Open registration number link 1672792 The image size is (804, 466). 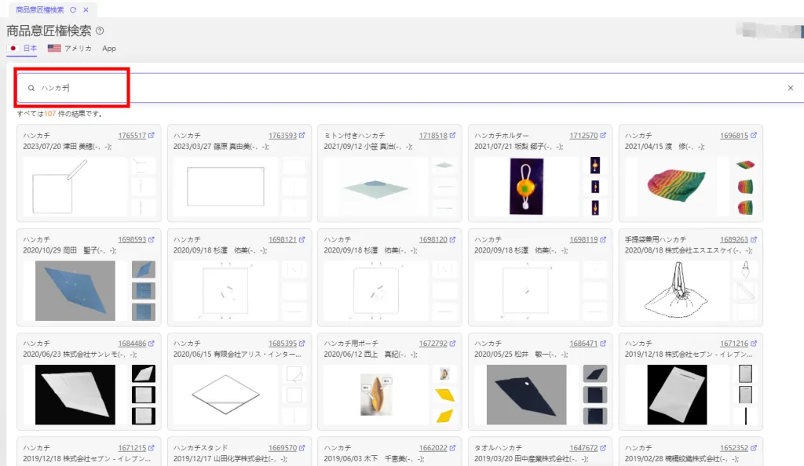tap(433, 344)
